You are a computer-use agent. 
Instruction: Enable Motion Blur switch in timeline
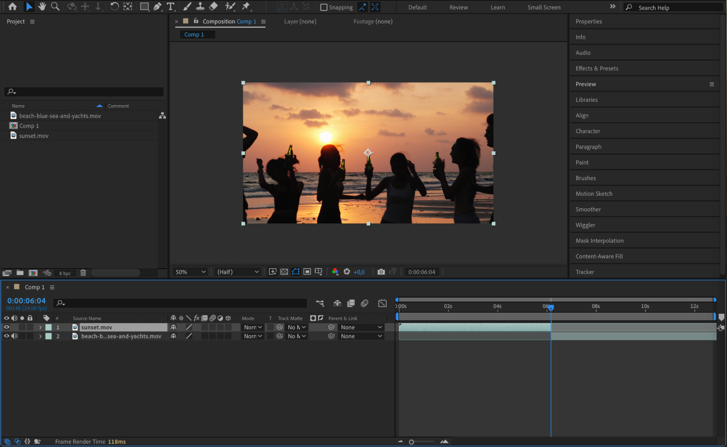tap(364, 303)
